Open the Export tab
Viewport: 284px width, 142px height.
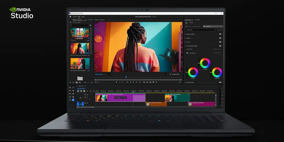[83, 17]
